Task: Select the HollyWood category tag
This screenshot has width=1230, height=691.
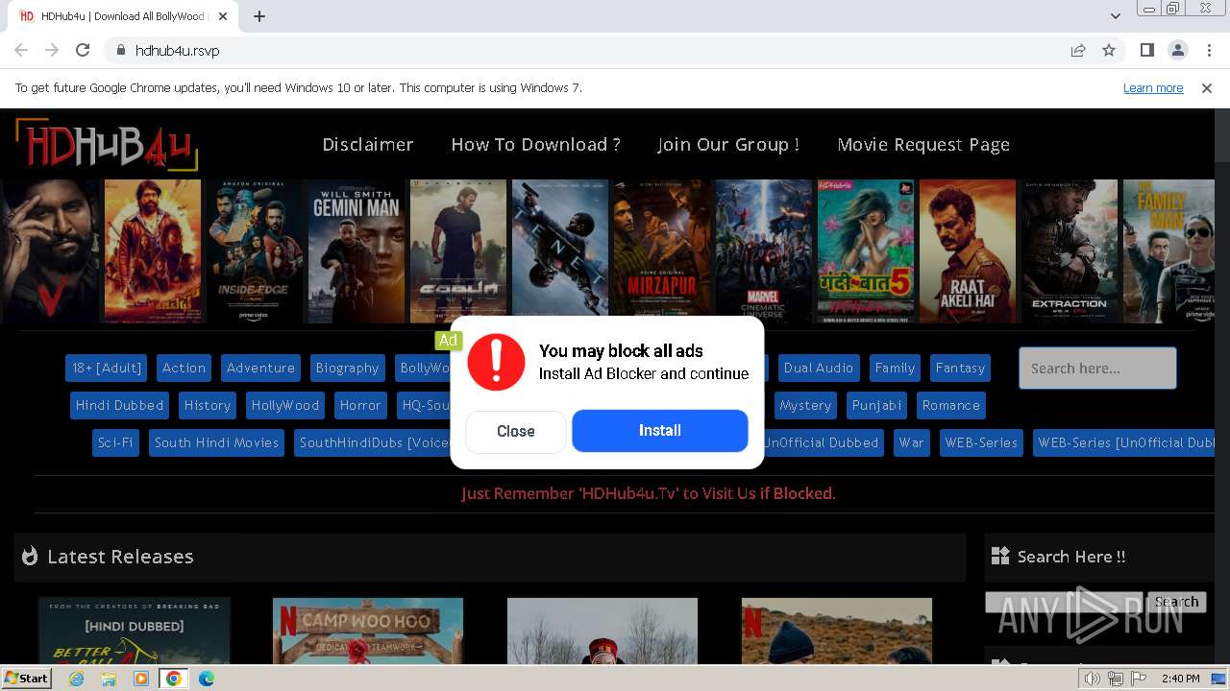Action: [x=285, y=405]
